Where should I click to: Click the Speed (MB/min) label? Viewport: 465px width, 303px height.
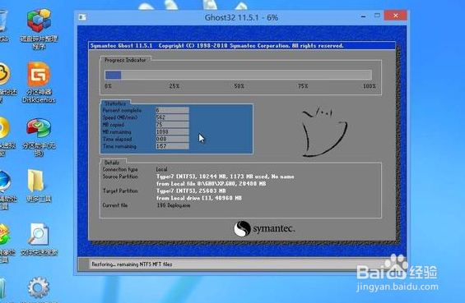[x=120, y=117]
